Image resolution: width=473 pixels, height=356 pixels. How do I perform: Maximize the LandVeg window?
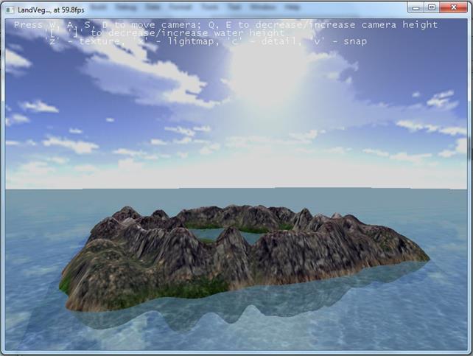pos(432,7)
